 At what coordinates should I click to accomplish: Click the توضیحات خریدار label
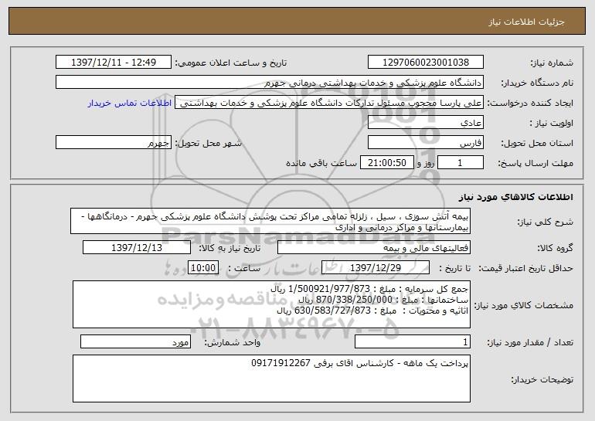coord(542,379)
